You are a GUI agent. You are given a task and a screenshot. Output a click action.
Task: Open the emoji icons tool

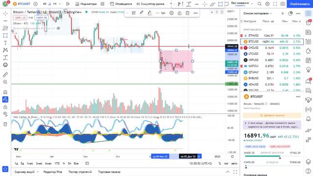5,65
